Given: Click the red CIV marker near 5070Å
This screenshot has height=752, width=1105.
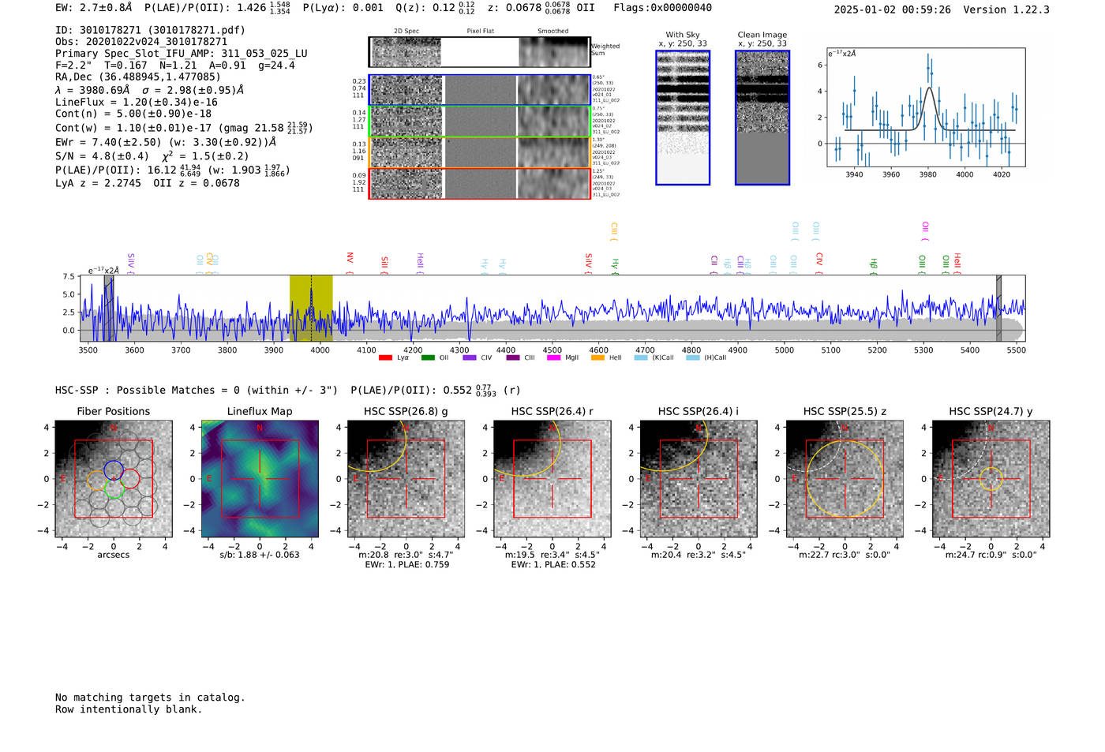Looking at the screenshot, I should [x=819, y=263].
